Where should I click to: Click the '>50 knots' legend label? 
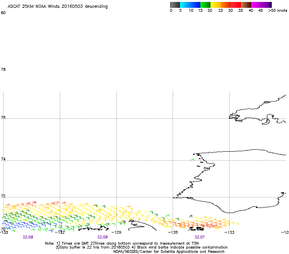click(278, 11)
